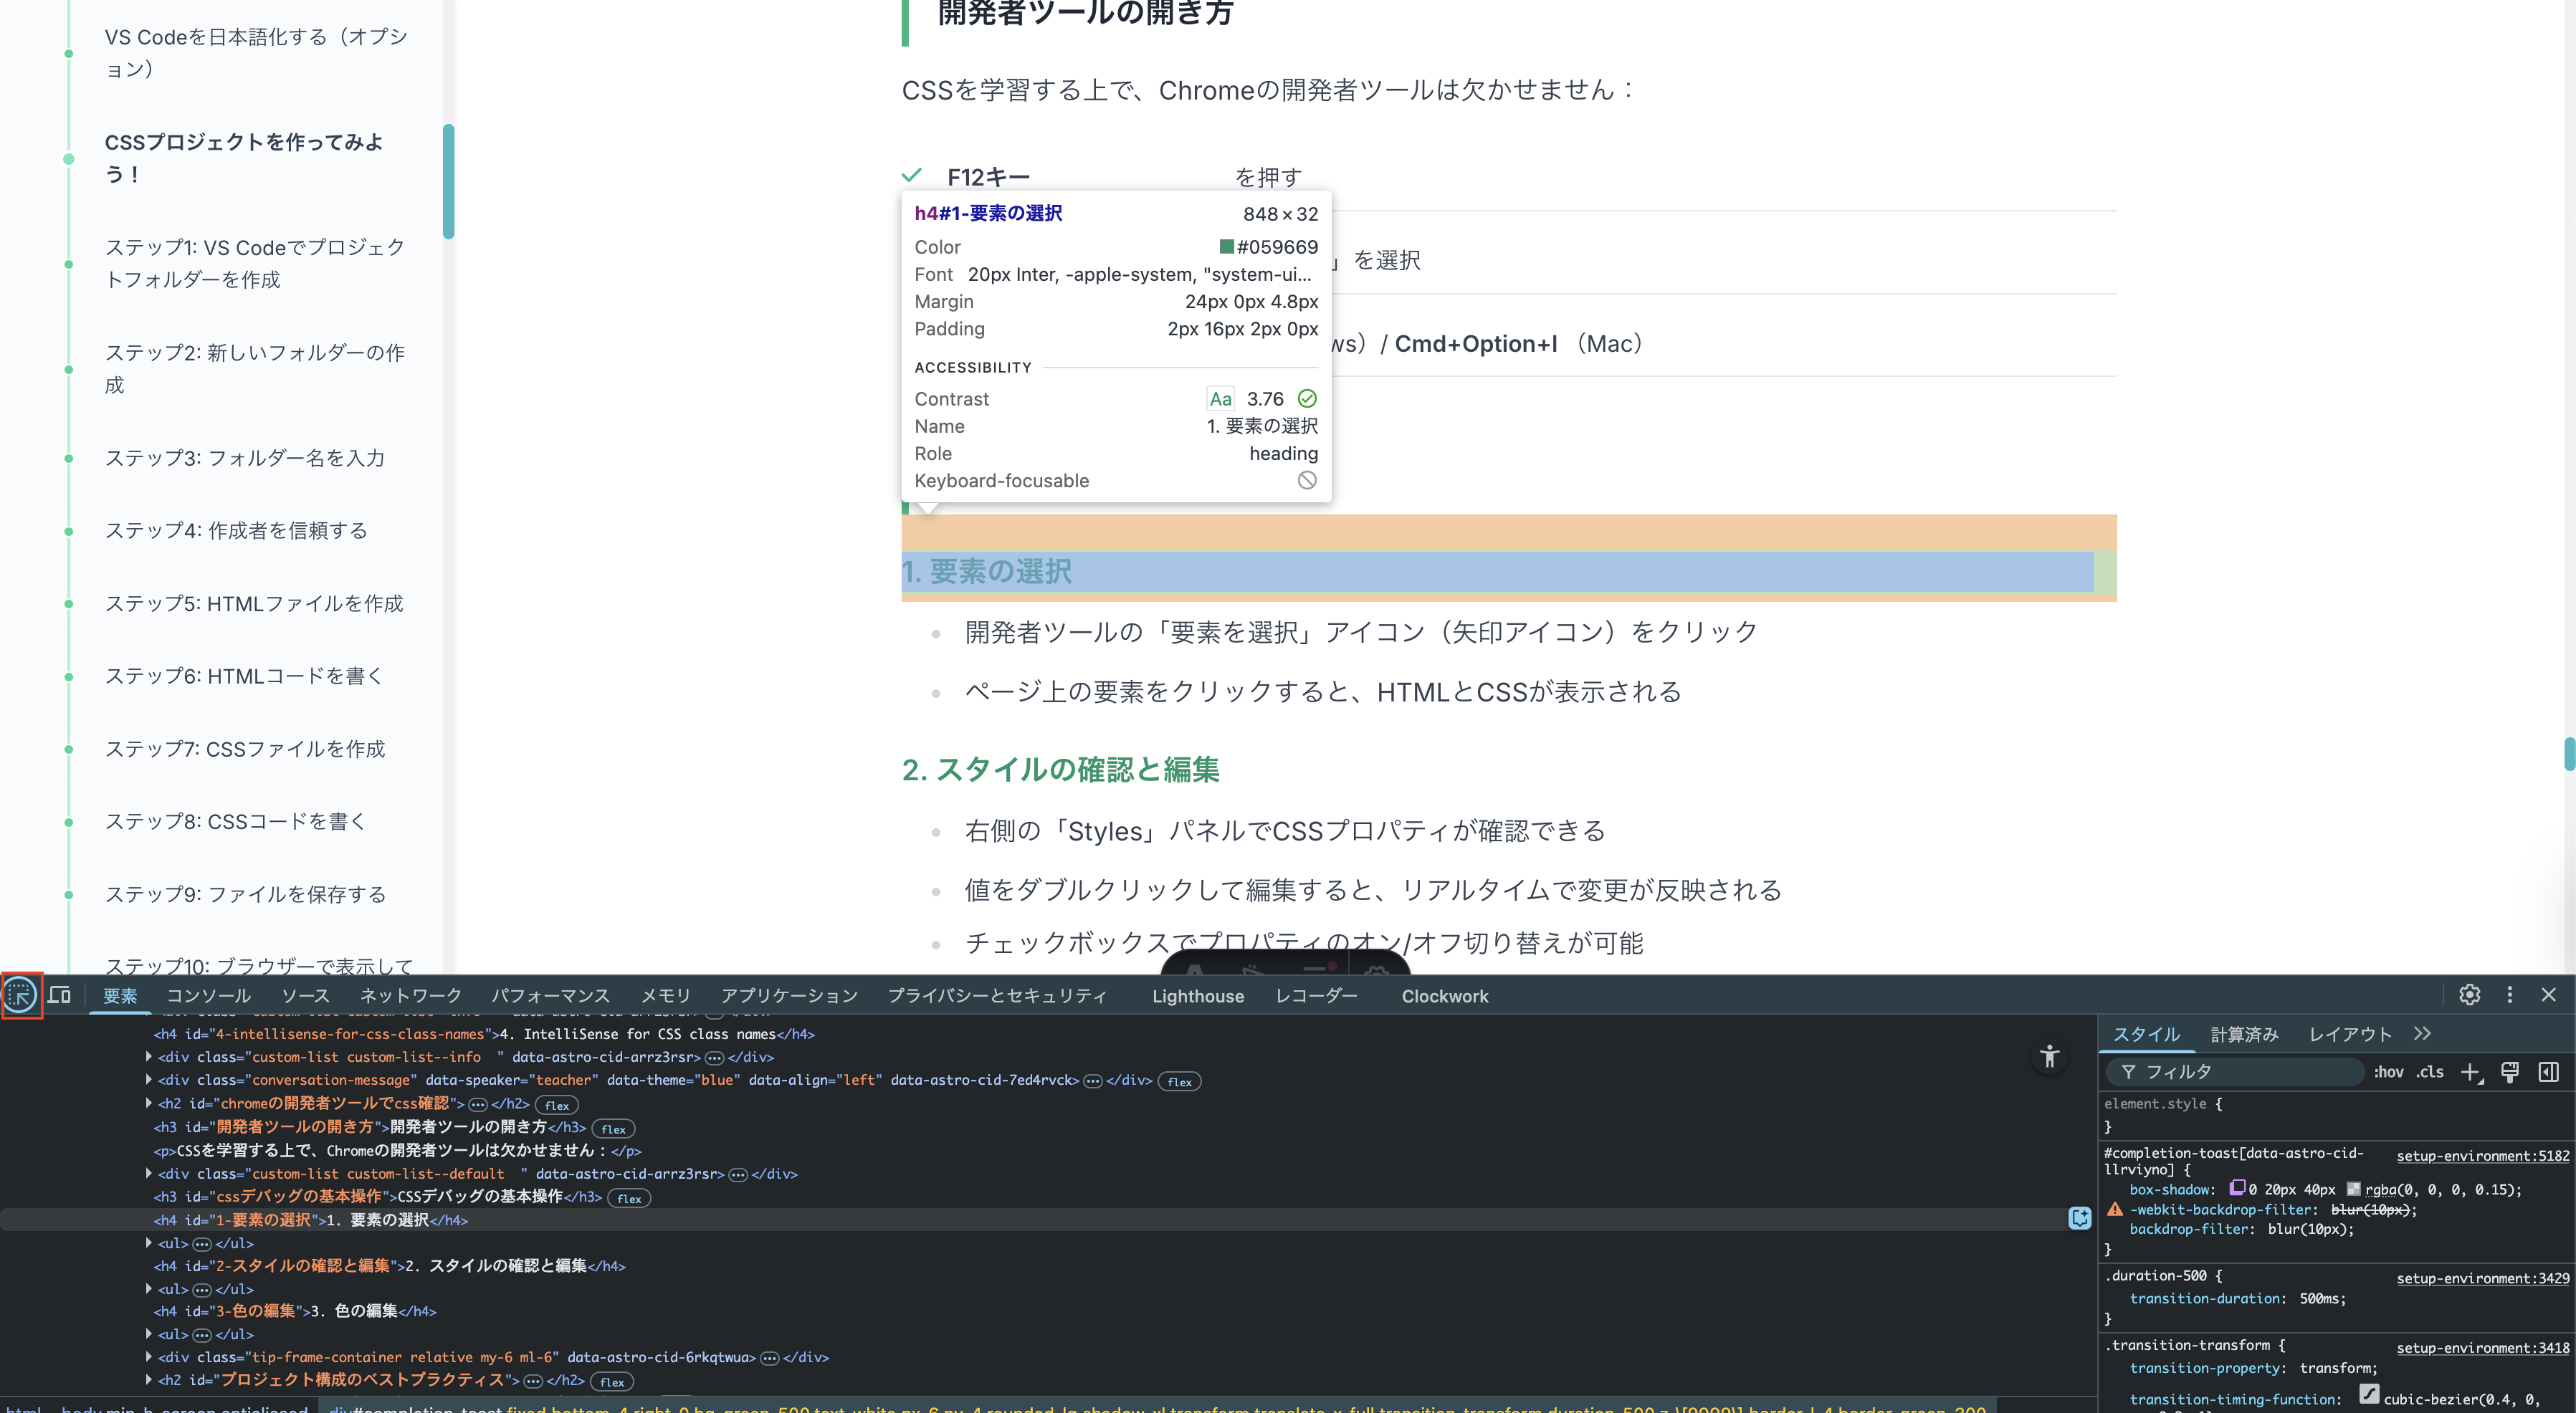Select the inspect element tool
Screen dimensions: 2576x1413
point(20,995)
